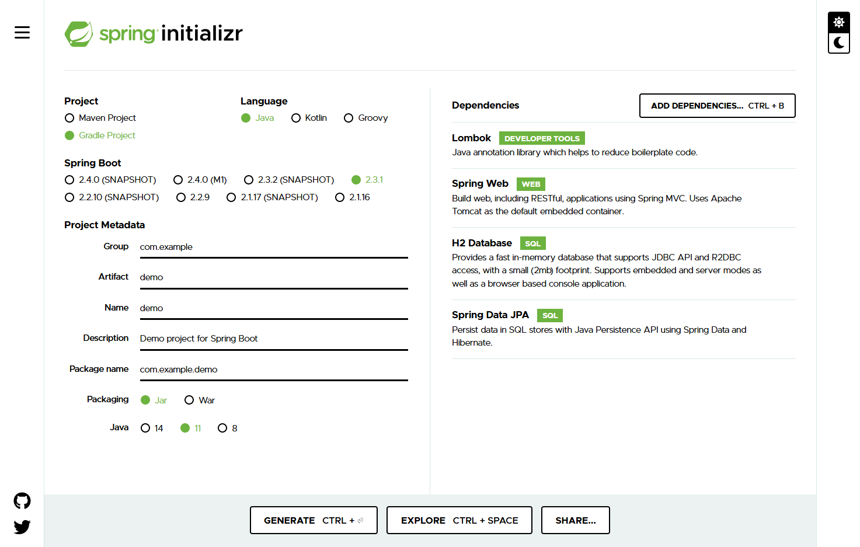The image size is (860, 547).
Task: Select Spring Boot 2.4.0 (M1)
Action: pos(200,180)
